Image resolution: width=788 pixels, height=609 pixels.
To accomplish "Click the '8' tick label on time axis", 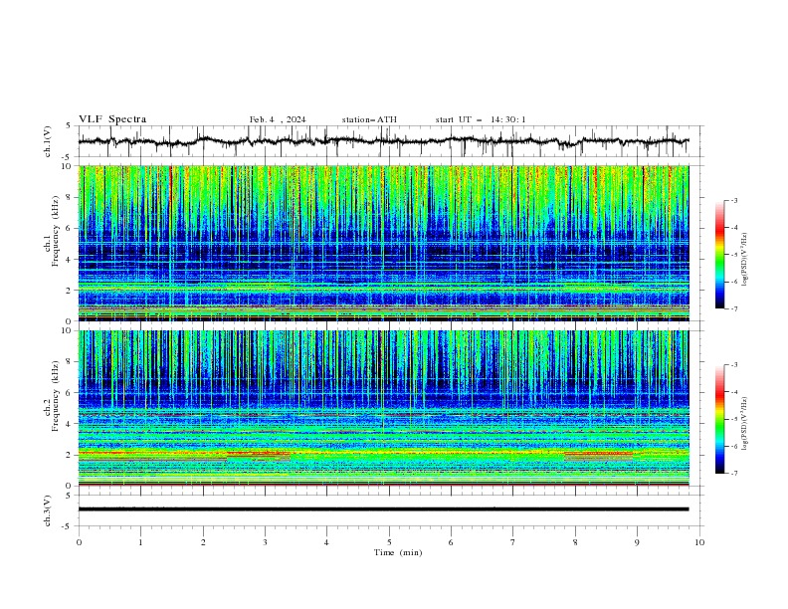I will (x=575, y=542).
